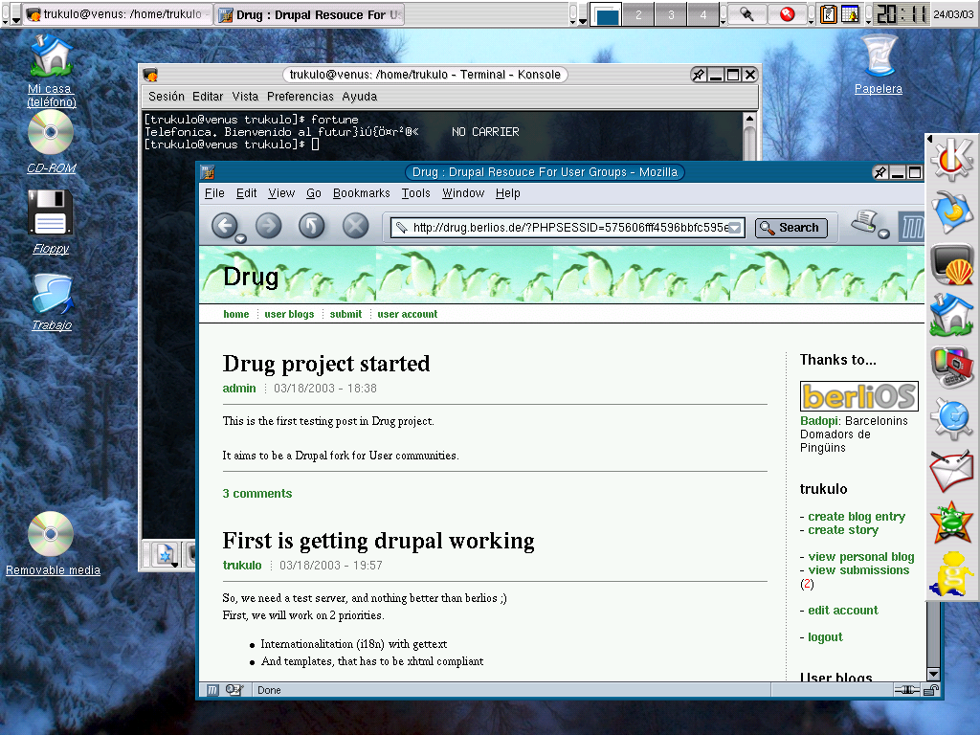Image resolution: width=980 pixels, height=735 pixels.
Task: Open the Help menu in Mozilla
Action: coord(507,193)
